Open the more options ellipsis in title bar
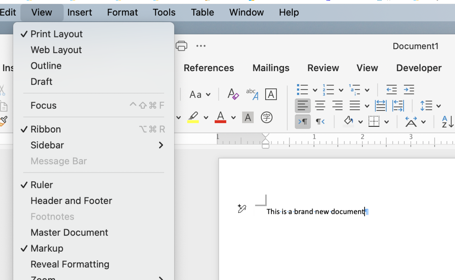The height and width of the screenshot is (280, 455). tap(201, 46)
